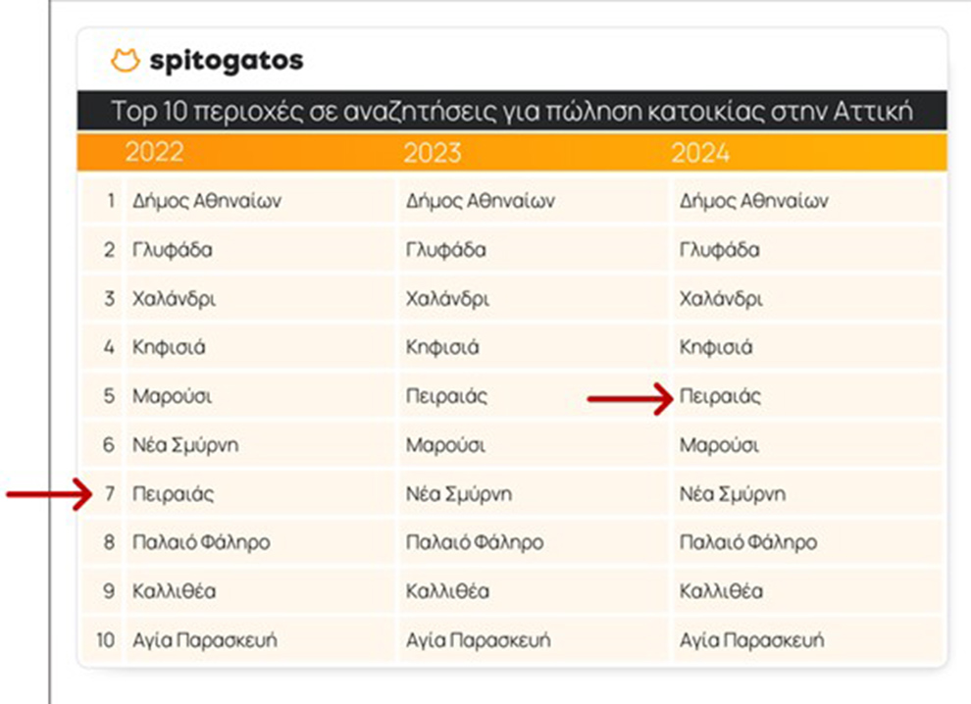Click the spitogatos cat logo icon
The width and height of the screenshot is (971, 704).
point(125,61)
